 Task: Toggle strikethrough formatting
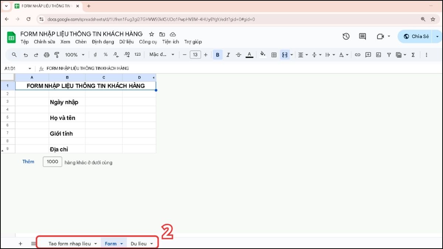[238, 55]
